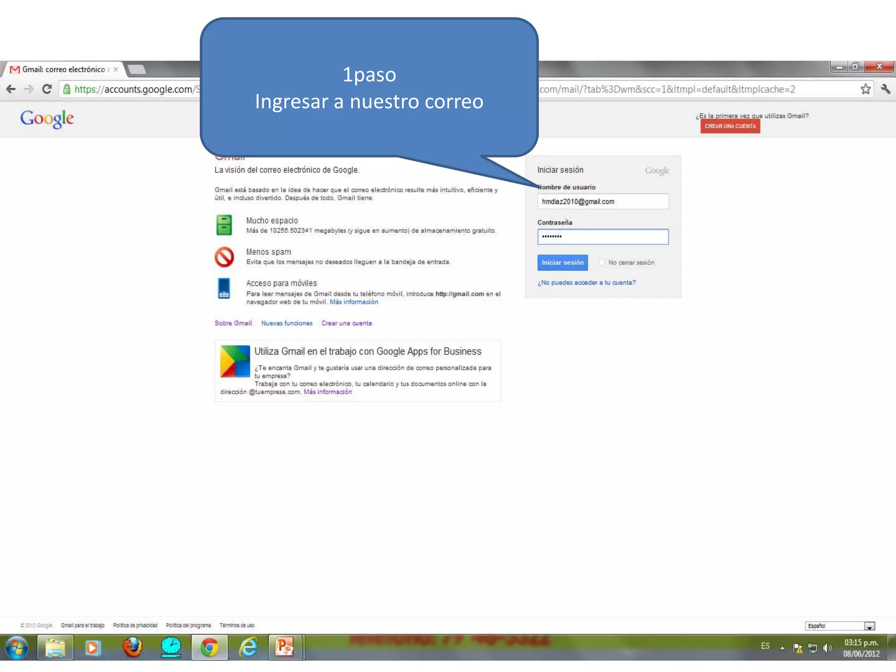Viewport: 896px width, 672px height.
Task: Click the Nombre de usuario field
Action: [x=602, y=202]
